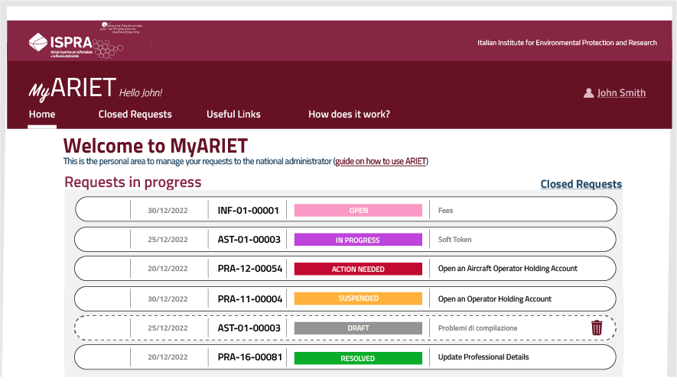Click the ISPRA logo in the header
Image resolution: width=677 pixels, height=387 pixels.
click(x=61, y=43)
